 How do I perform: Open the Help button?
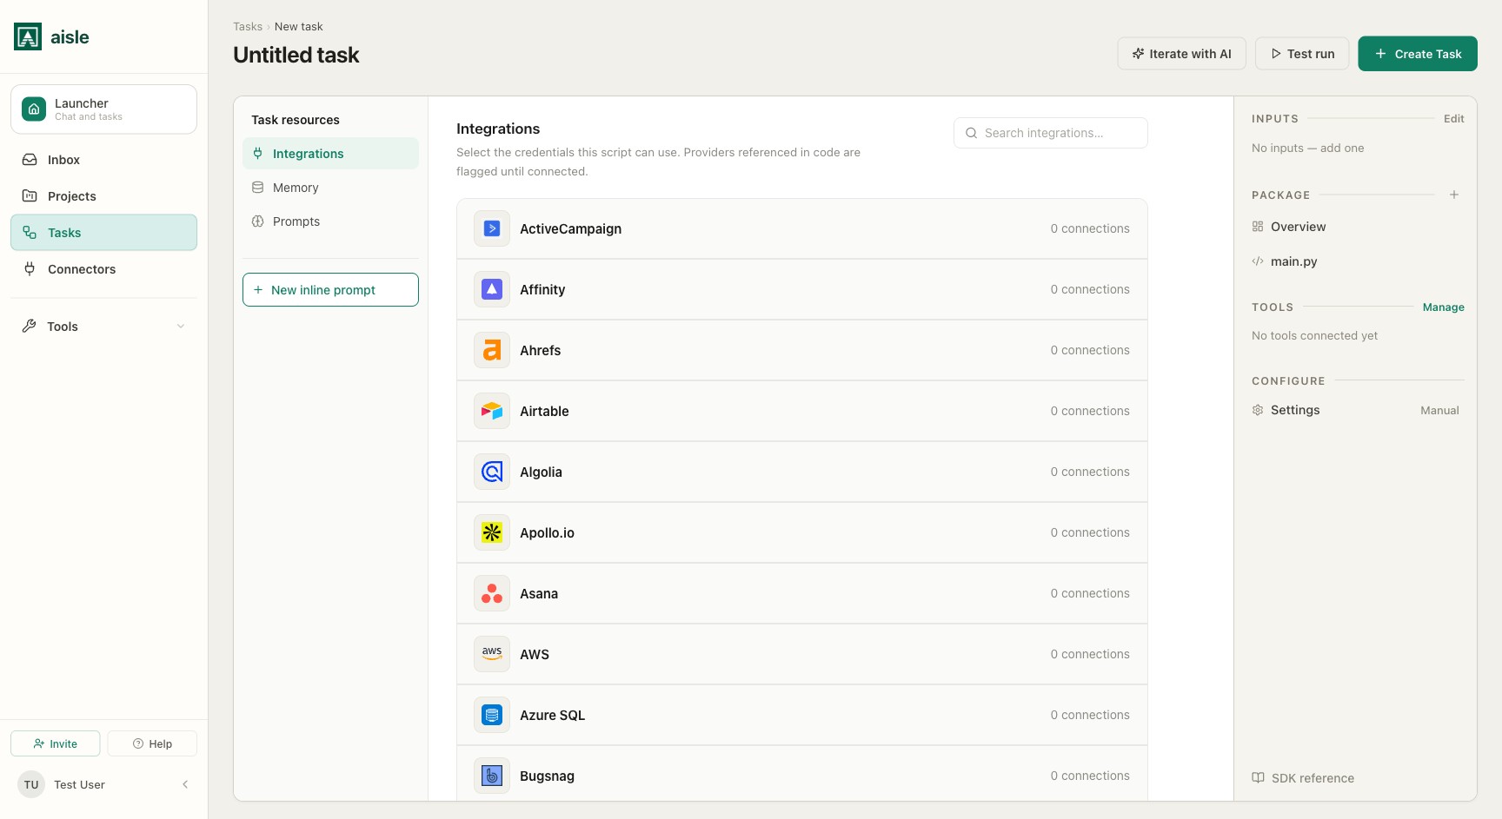[x=152, y=743]
